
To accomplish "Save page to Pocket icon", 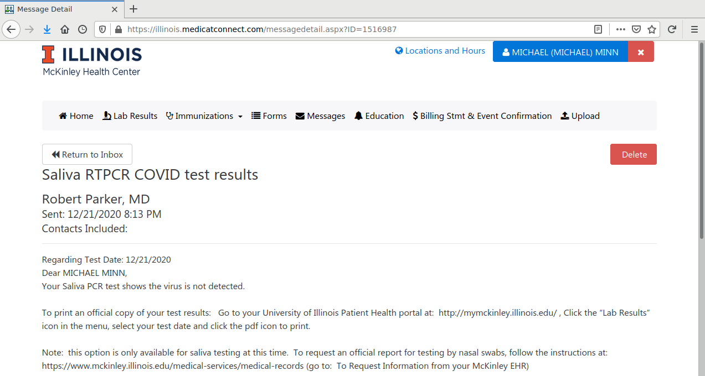I will pyautogui.click(x=636, y=29).
